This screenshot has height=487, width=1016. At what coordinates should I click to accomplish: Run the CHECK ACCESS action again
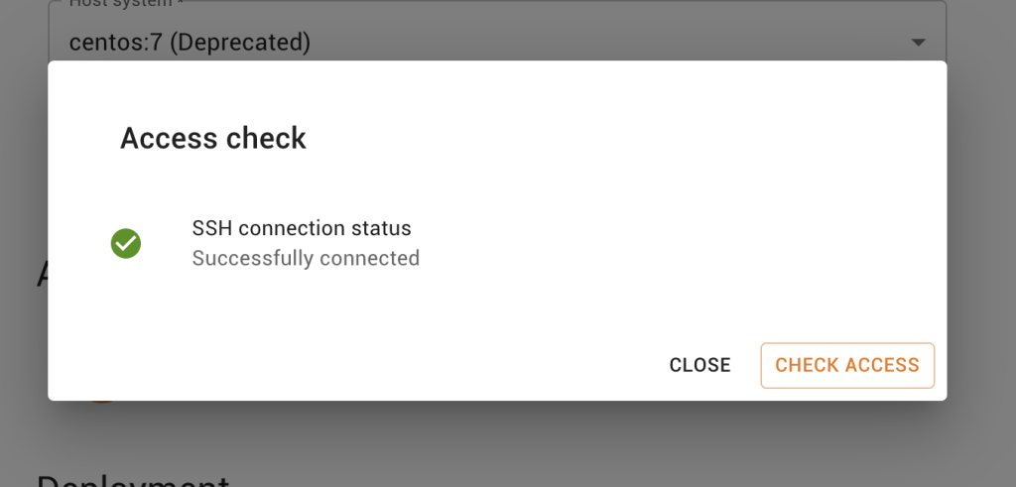tap(847, 365)
